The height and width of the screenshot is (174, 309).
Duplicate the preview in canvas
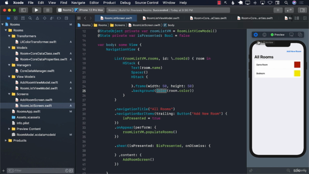click(300, 35)
